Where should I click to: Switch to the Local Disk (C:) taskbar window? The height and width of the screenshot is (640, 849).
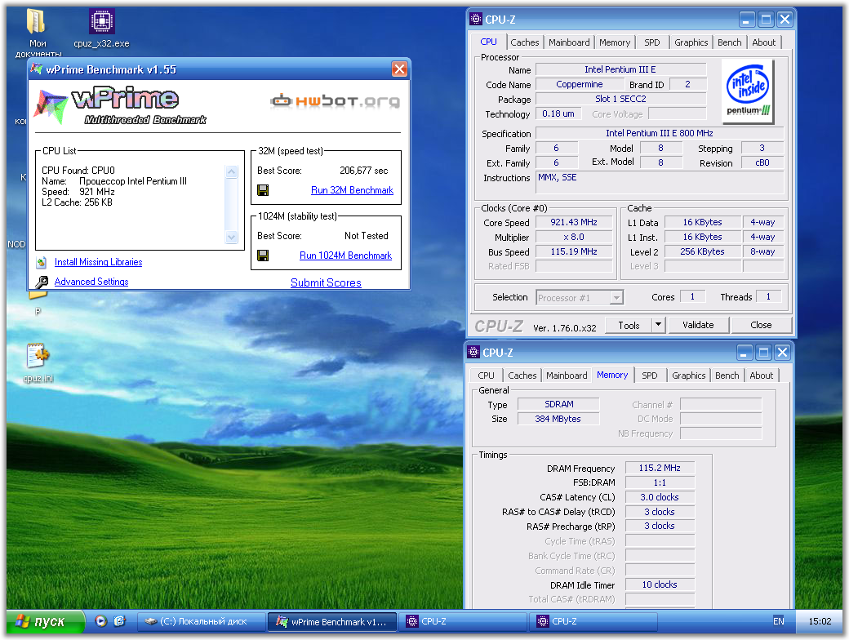201,621
